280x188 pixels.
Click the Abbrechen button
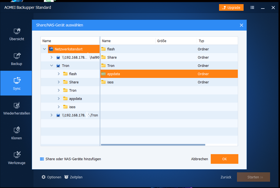pyautogui.click(x=199, y=159)
